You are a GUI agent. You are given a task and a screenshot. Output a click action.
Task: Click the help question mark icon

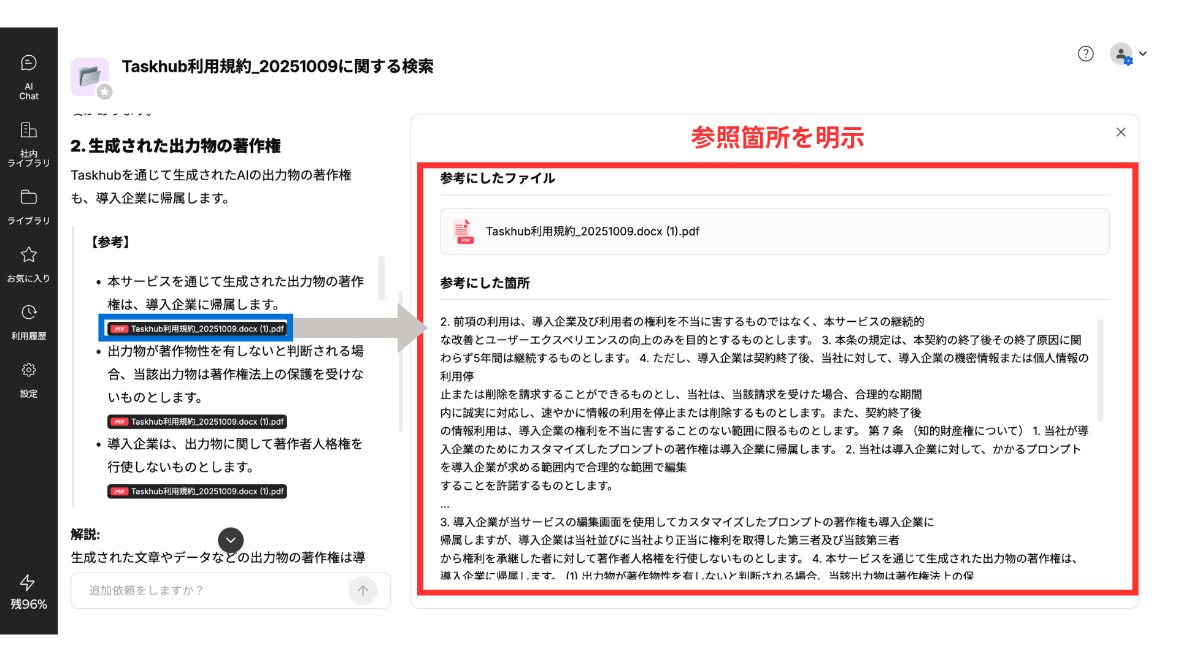(1085, 54)
